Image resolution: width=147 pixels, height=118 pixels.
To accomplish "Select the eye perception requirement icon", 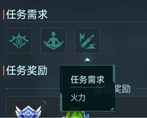I will tap(19, 41).
